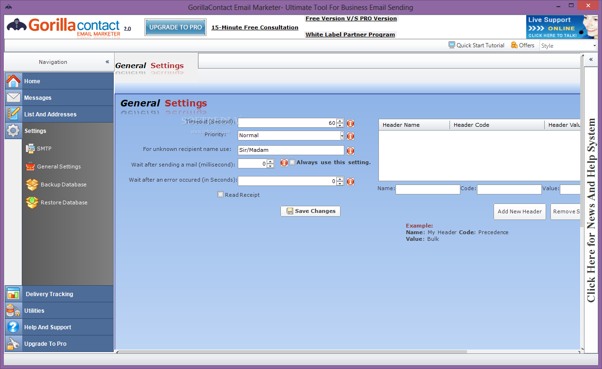Select the SMTP settings item
Viewport: 602px width, 369px height.
click(x=44, y=149)
